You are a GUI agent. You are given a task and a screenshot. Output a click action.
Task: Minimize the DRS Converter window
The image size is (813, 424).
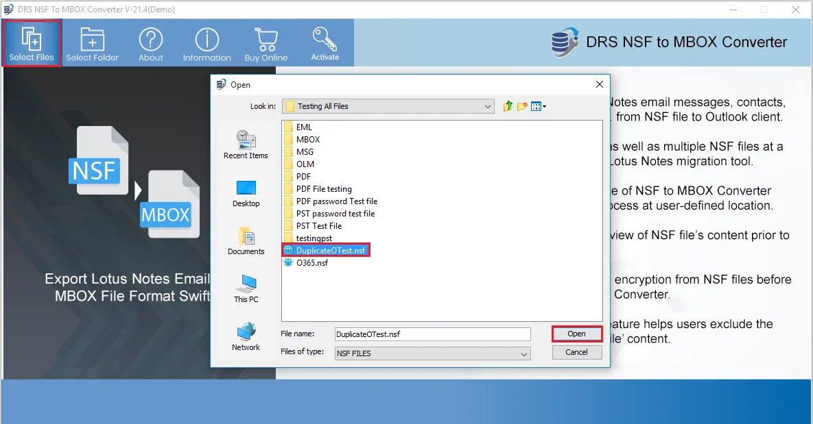(x=733, y=10)
